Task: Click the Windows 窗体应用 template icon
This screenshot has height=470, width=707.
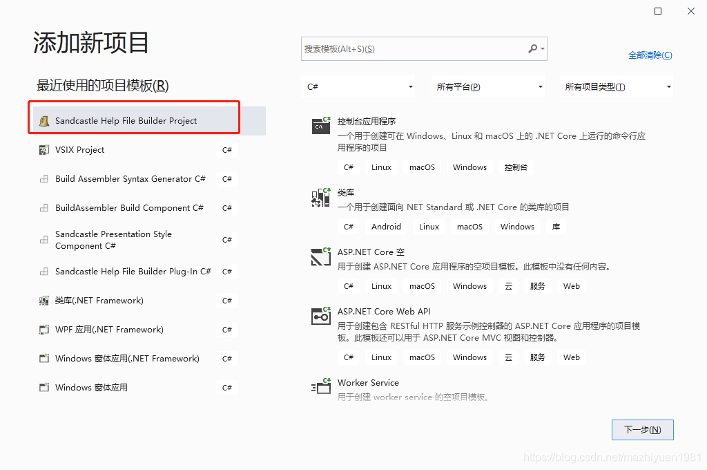Action: coord(43,387)
